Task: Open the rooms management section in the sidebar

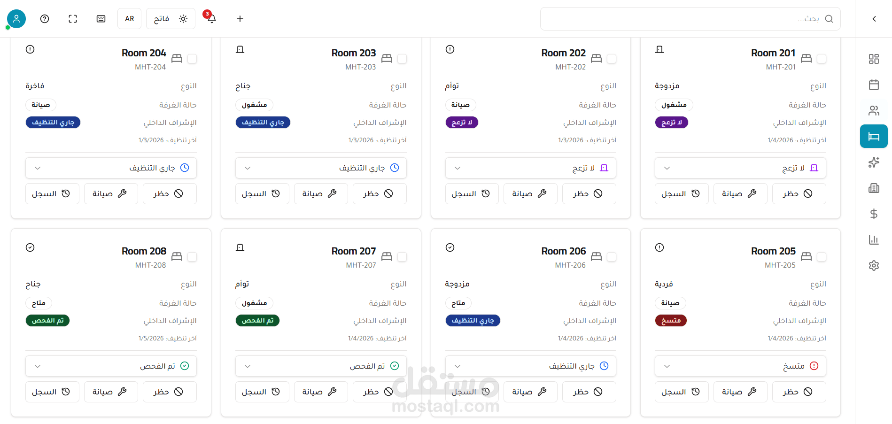Action: tap(874, 136)
